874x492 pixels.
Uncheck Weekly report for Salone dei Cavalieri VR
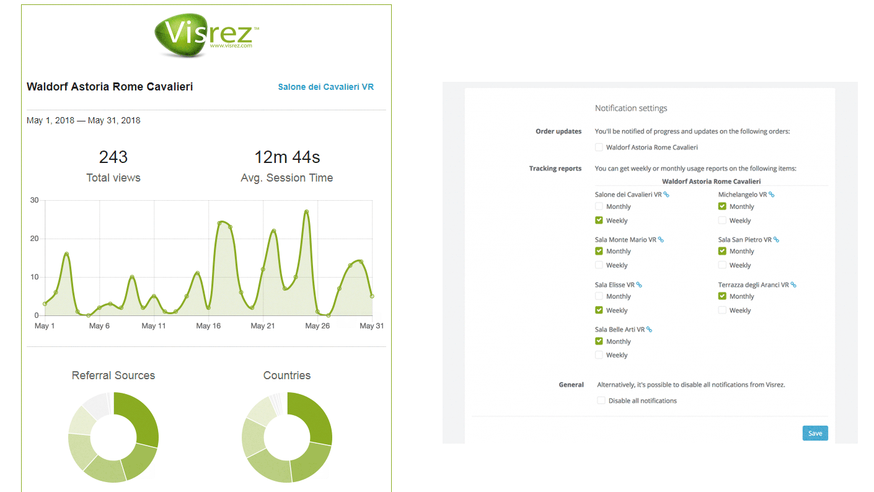click(x=599, y=220)
